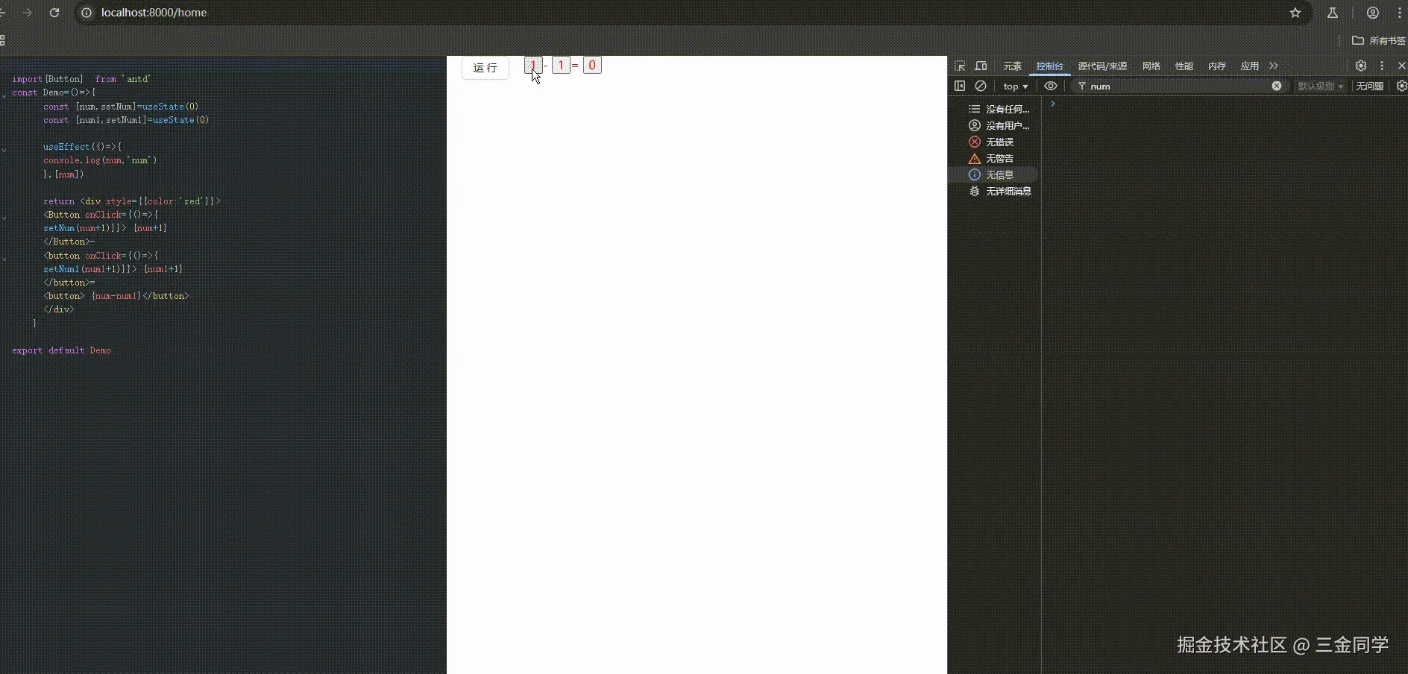Open the 默认级别 log level dropdown
The height and width of the screenshot is (674, 1408).
[x=1321, y=86]
